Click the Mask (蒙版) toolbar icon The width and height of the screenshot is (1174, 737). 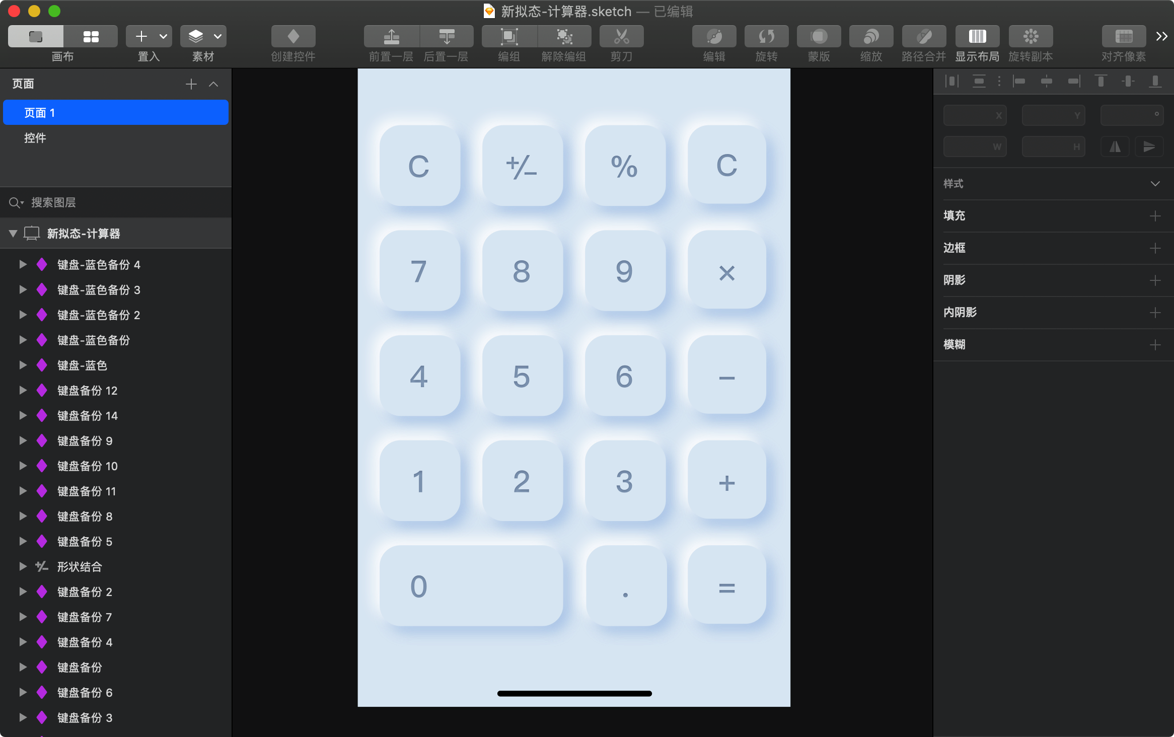pos(819,37)
